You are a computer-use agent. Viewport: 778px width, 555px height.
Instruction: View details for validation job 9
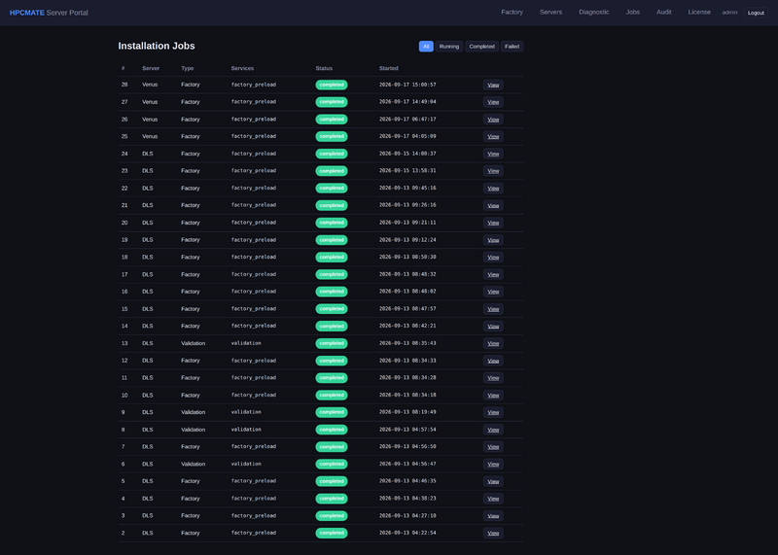[x=493, y=412]
